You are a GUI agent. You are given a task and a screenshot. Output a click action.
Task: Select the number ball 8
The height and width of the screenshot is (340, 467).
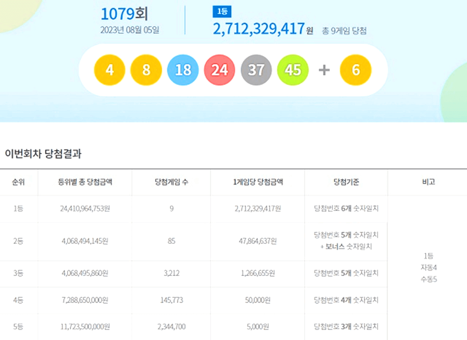click(146, 70)
